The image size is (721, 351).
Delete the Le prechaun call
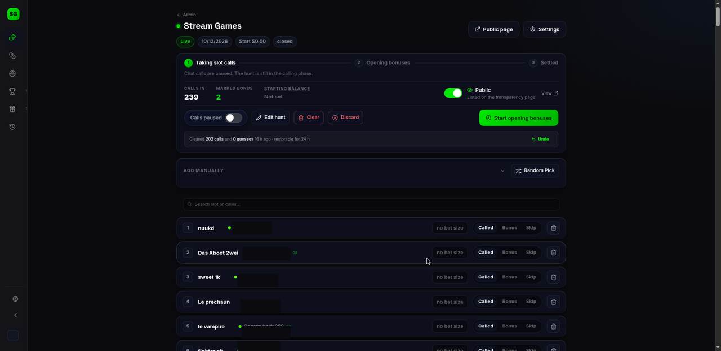click(553, 302)
